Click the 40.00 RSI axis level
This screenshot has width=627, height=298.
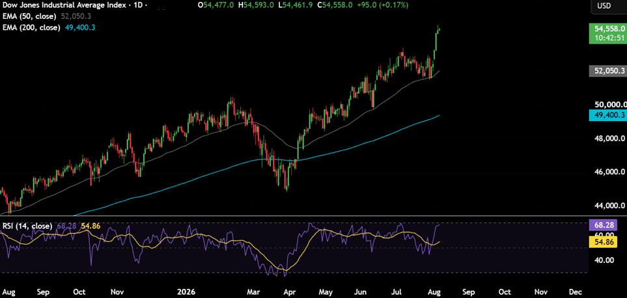click(603, 260)
